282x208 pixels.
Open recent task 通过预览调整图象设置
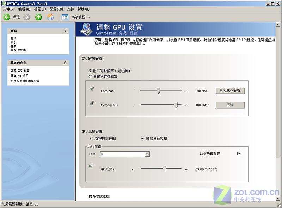tap(25, 81)
